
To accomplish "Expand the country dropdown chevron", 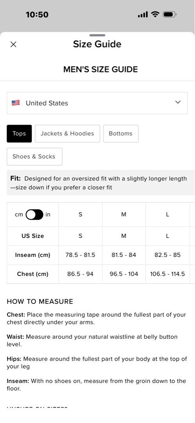I will (x=178, y=102).
